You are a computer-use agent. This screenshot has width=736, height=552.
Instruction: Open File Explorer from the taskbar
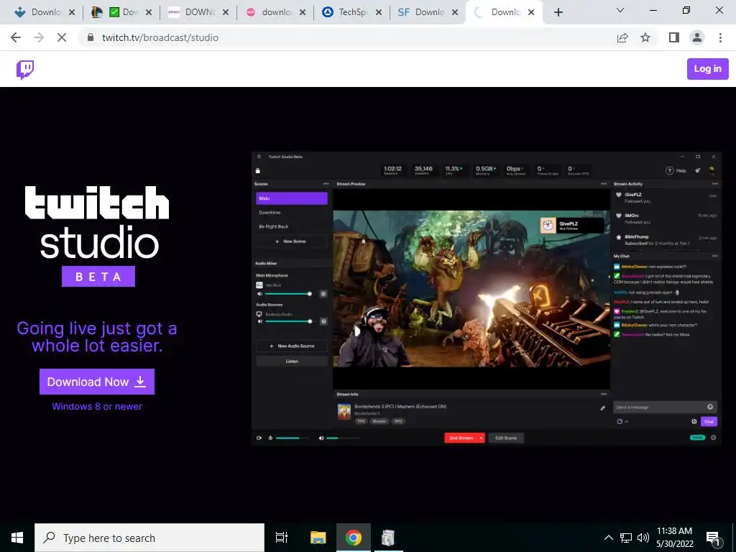(x=318, y=538)
